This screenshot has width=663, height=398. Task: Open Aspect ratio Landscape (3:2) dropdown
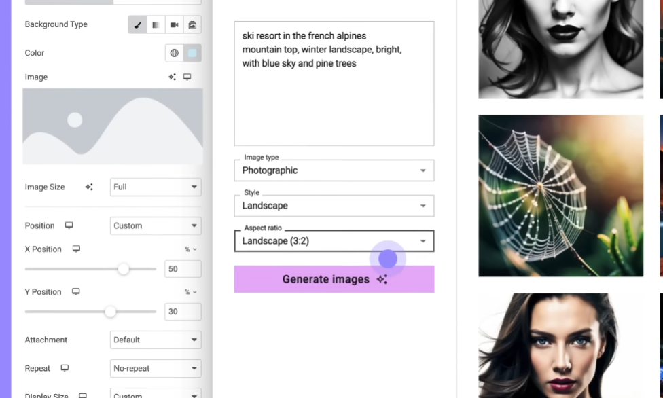(x=334, y=240)
